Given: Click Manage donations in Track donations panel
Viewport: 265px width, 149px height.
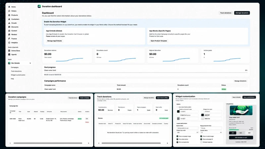Looking at the screenshot, I should [x=149, y=98].
